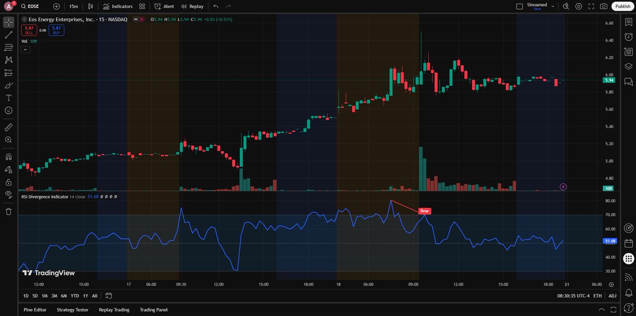Select the crosshair cursor tool
This screenshot has width=636, height=316.
(8, 22)
